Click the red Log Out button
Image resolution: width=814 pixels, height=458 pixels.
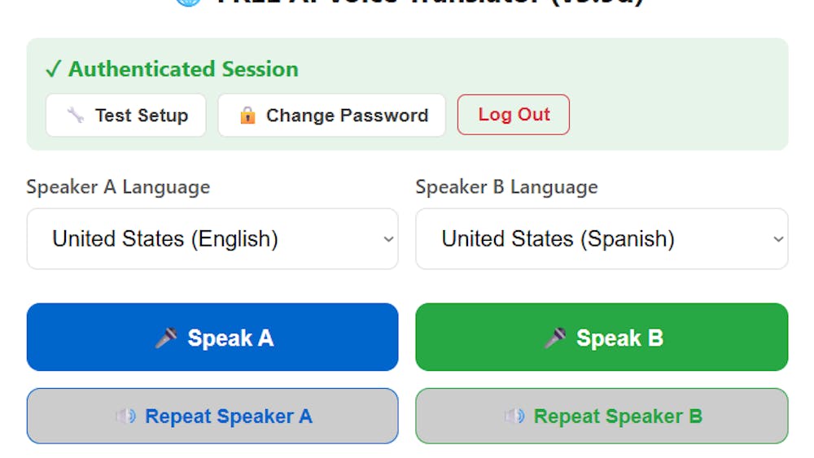coord(514,115)
